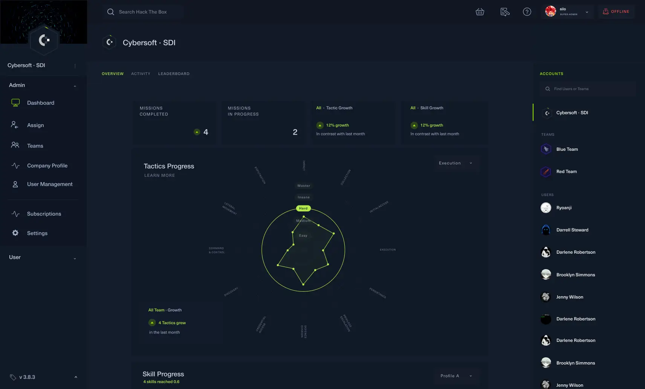Select the Red Team under Teams
Viewport: 645px width, 389px height.
(x=566, y=172)
